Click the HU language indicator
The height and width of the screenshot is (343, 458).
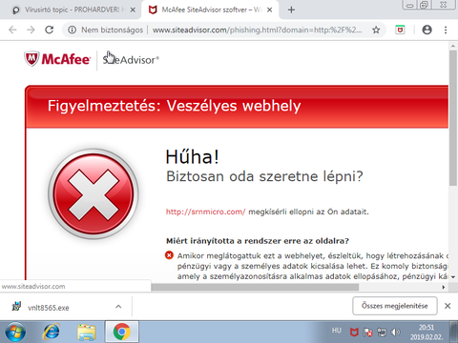pos(337,331)
